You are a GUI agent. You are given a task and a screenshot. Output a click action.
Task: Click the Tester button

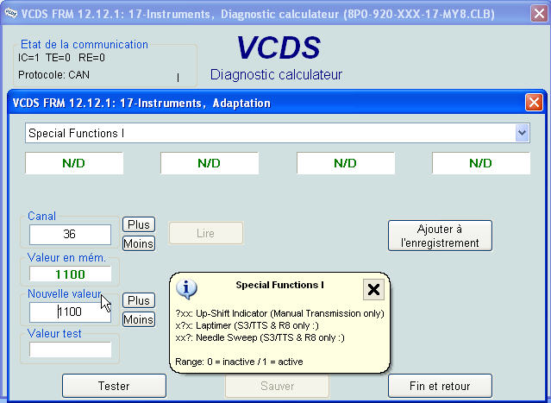(x=114, y=386)
